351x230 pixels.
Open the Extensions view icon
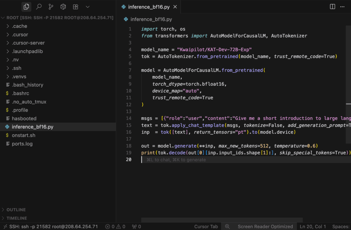pyautogui.click(x=75, y=6)
